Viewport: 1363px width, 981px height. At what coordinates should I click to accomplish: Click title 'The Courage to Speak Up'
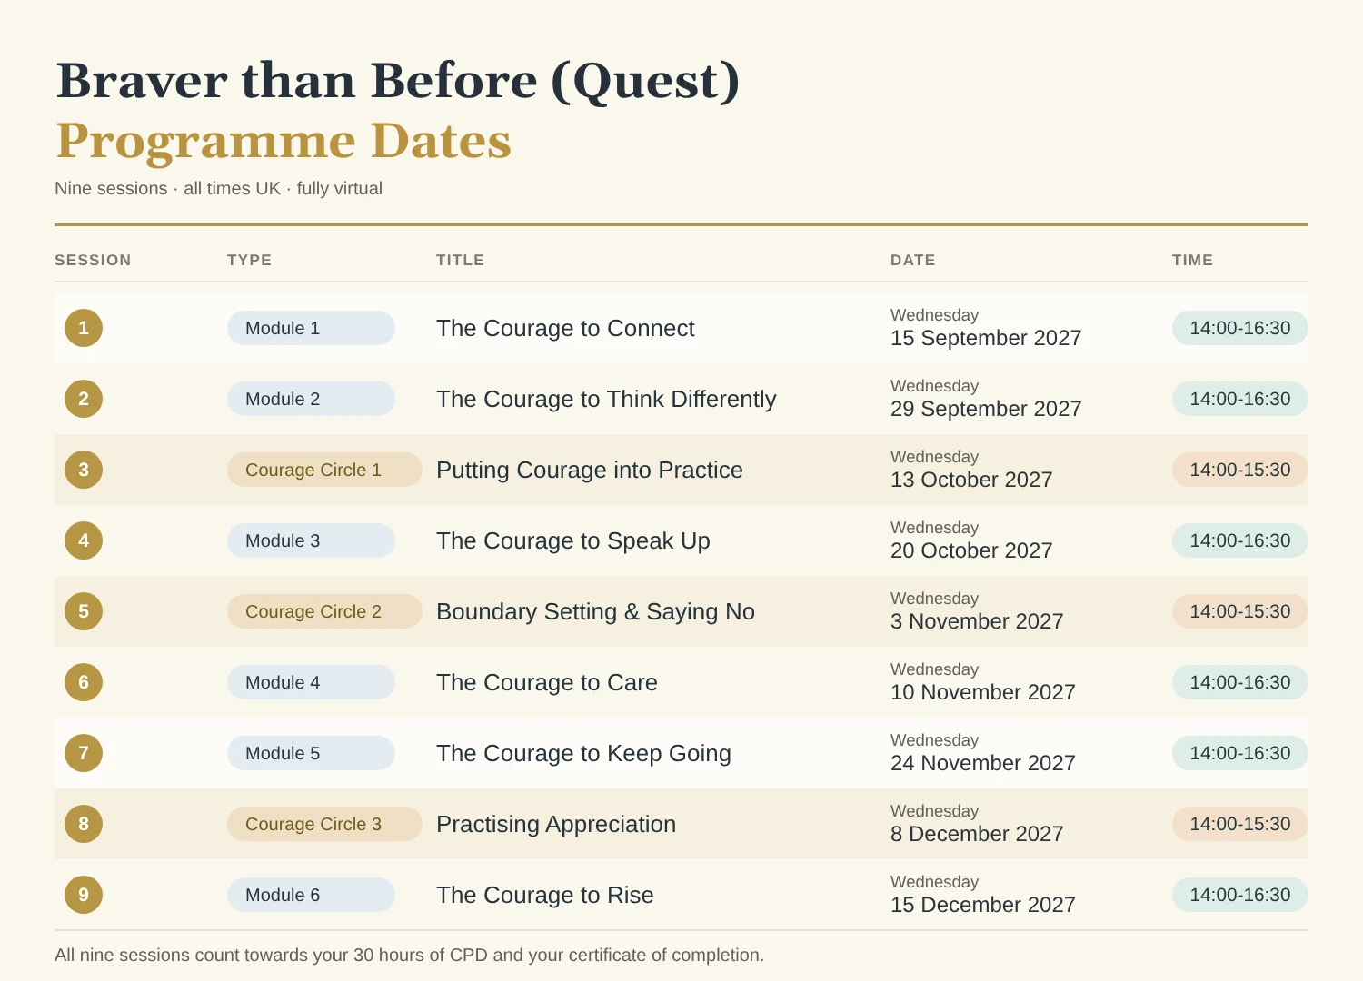(x=573, y=540)
